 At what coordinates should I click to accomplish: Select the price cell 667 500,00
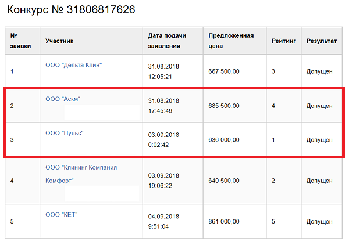(224, 71)
